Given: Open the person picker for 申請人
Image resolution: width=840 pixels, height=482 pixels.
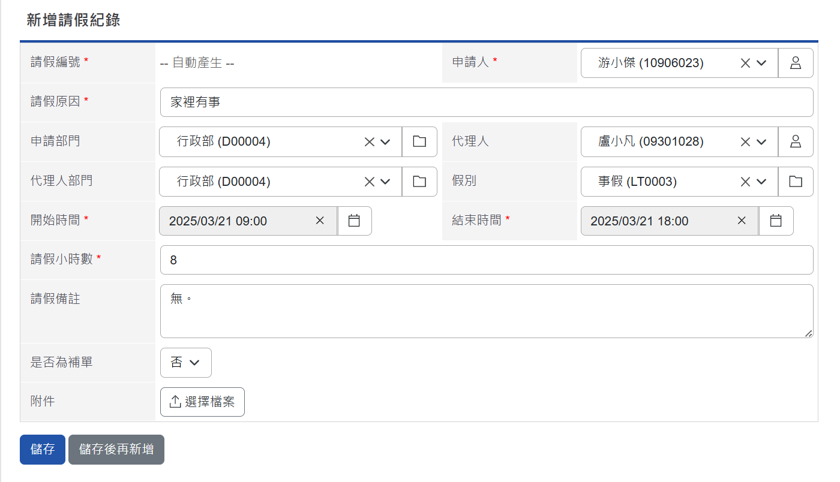Looking at the screenshot, I should point(796,63).
